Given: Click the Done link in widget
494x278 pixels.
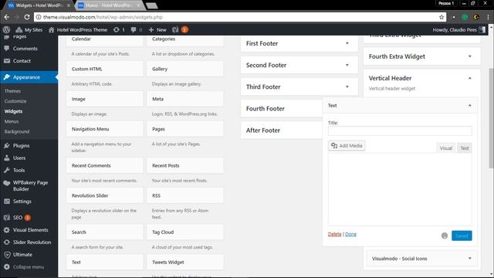Looking at the screenshot, I should [350, 234].
